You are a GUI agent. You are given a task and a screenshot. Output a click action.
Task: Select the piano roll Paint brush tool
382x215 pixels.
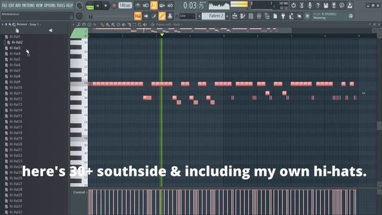point(107,24)
